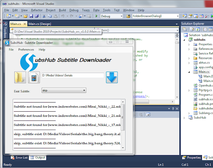Click the toolbar icon left of Properties Window icon
The image size is (213, 168).
click(184, 16)
